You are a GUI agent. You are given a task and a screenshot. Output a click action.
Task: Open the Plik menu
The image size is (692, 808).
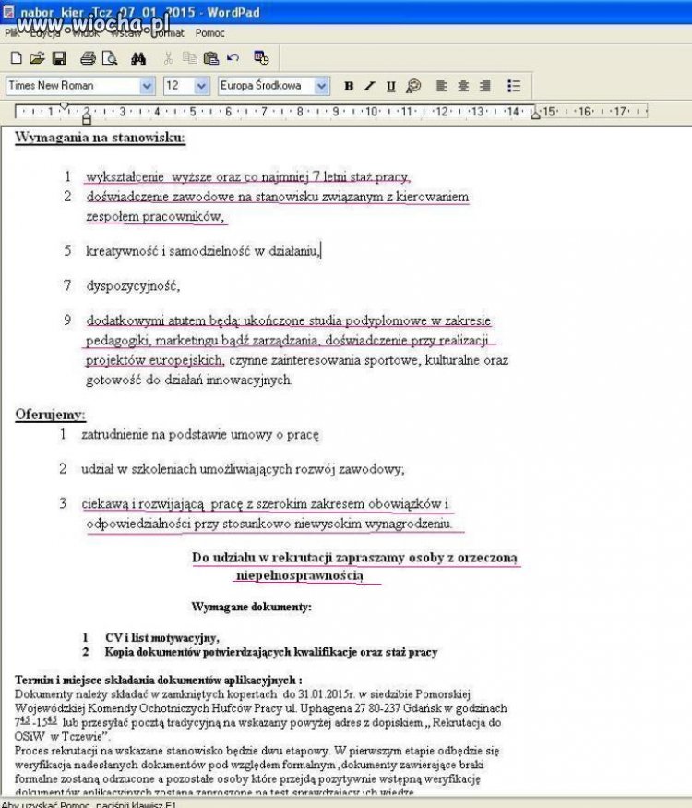11,33
